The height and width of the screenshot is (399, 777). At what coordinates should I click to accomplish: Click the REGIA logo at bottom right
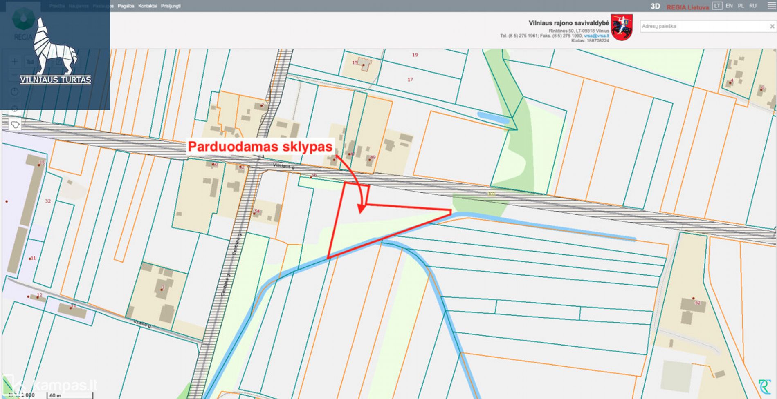click(x=764, y=386)
